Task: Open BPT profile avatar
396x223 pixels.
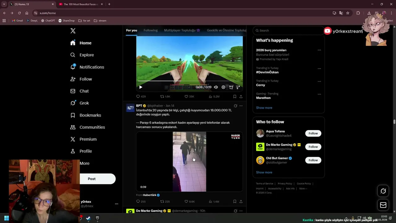Action: click(x=130, y=108)
